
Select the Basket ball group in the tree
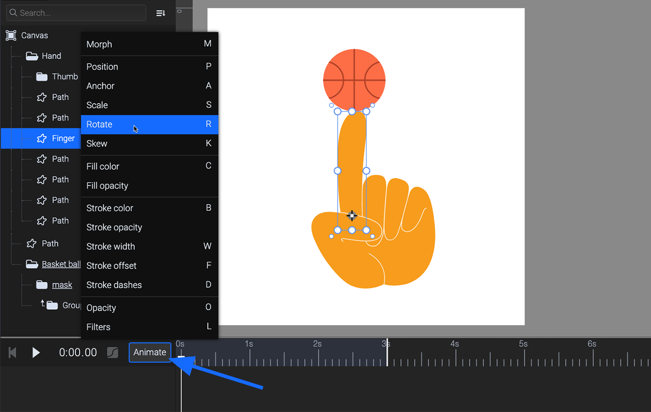61,264
